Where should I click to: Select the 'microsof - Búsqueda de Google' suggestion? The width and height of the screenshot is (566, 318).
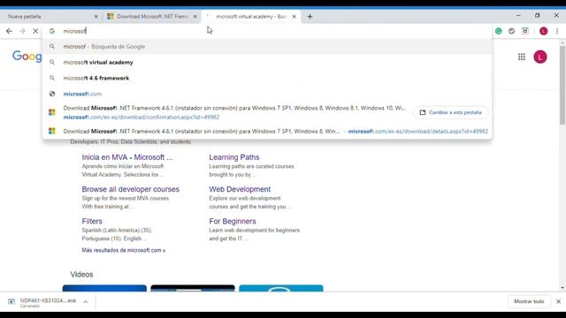point(267,47)
